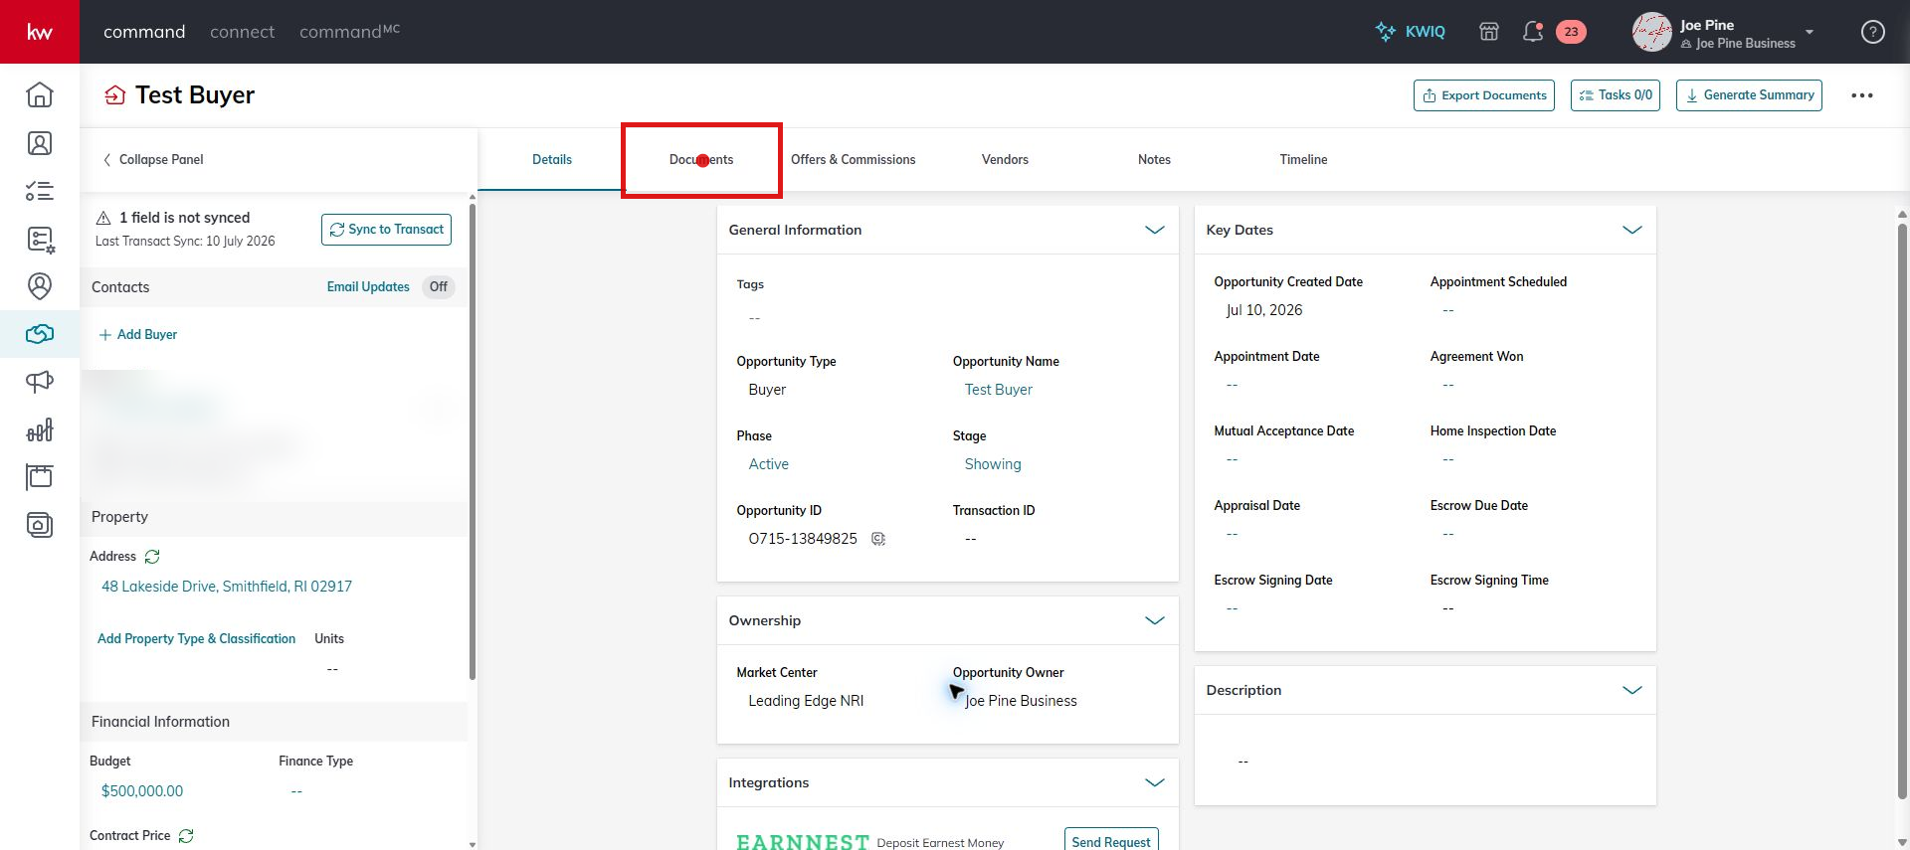
Task: Open the Designs camera sidebar icon
Action: click(x=40, y=525)
